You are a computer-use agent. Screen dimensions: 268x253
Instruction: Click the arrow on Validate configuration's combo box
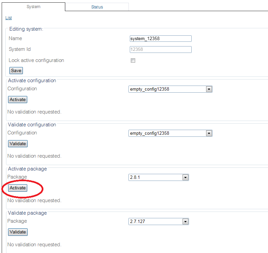(209, 133)
